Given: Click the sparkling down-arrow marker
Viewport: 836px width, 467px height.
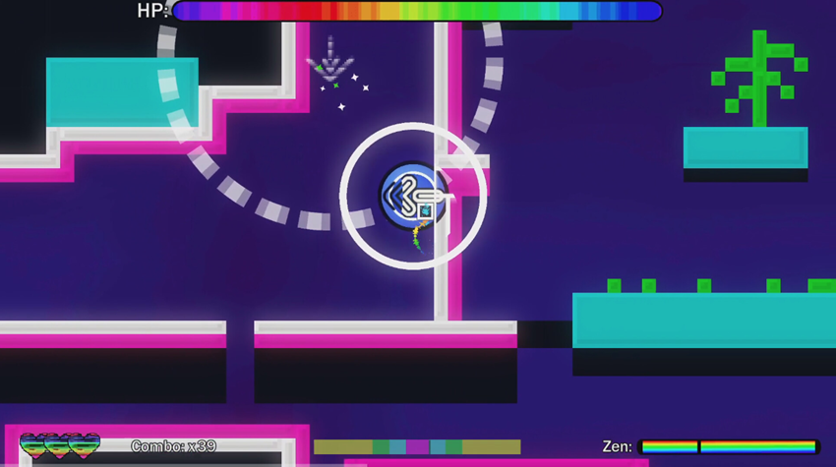Looking at the screenshot, I should coord(330,60).
